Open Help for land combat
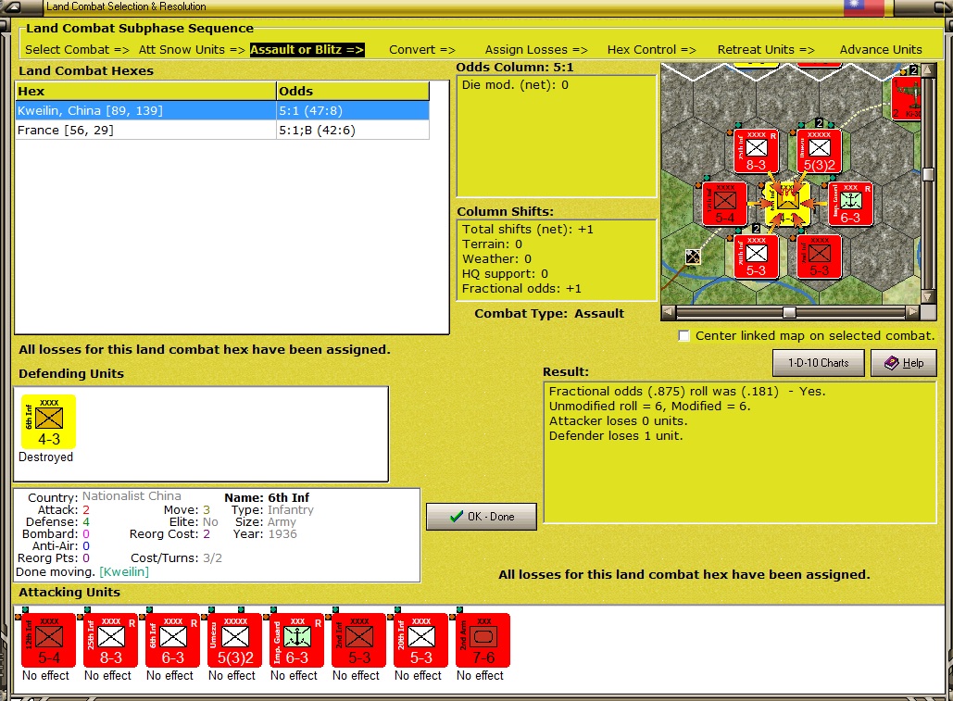This screenshot has width=953, height=701. tap(904, 363)
